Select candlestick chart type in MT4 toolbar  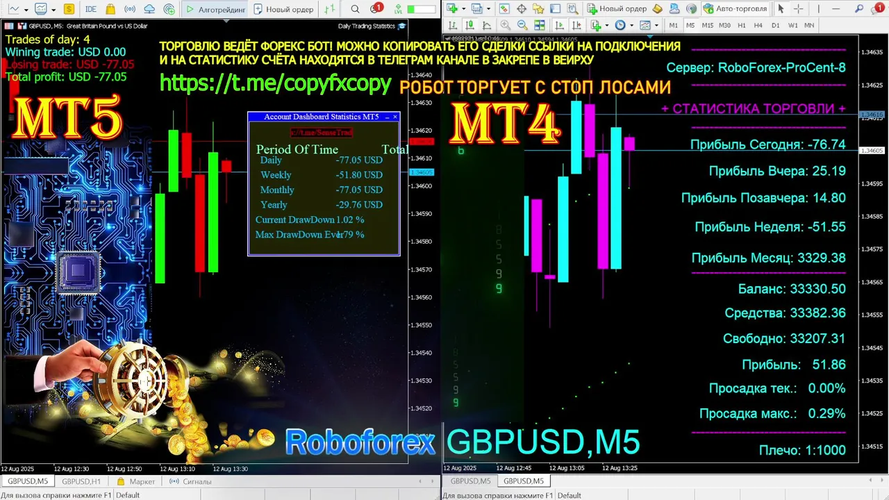470,25
